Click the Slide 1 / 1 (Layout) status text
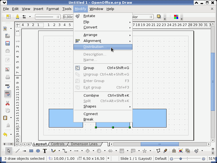The width and height of the screenshot is (217, 163). tap(136, 158)
